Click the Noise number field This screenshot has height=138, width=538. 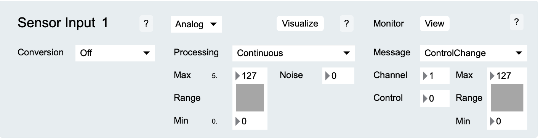coord(338,76)
